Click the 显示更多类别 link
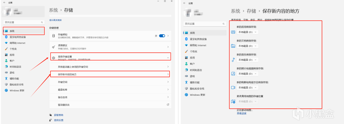The width and height of the screenshot is (344, 124). tap(55, 20)
